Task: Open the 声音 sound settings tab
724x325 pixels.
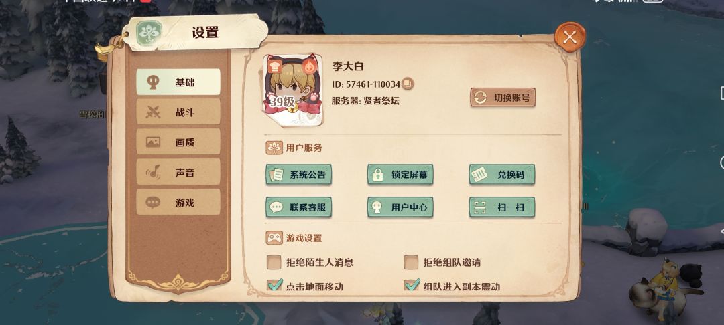Action: click(178, 172)
